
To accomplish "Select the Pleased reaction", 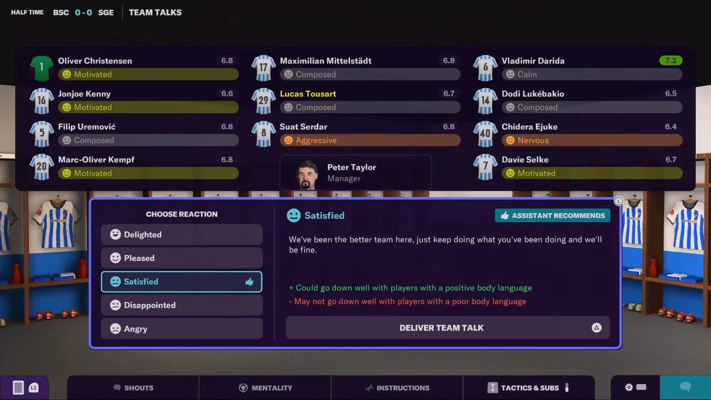I will 182,258.
